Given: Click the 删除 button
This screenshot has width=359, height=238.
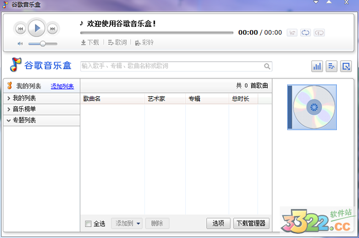Looking at the screenshot, I should tap(157, 223).
